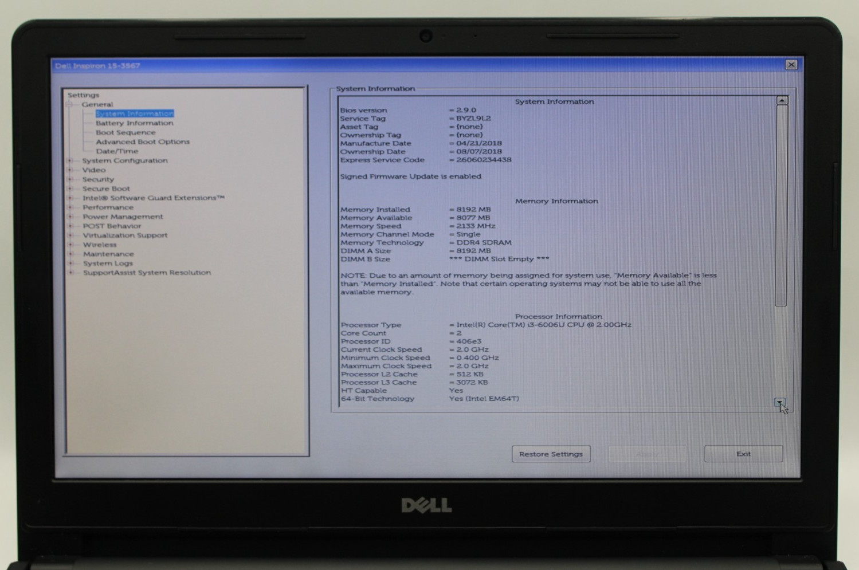859x570 pixels.
Task: Click Signed Firmware Update is enabled text
Action: 411,176
